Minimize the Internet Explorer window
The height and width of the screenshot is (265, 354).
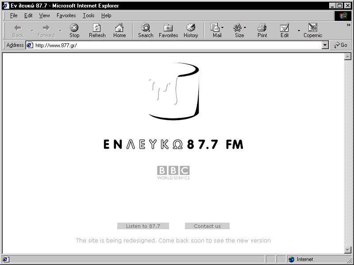click(332, 6)
